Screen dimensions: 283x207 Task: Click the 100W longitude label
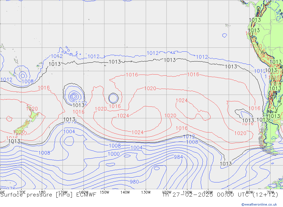point(208,192)
